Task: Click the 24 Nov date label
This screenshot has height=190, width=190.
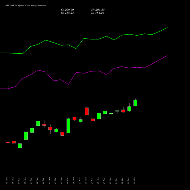Action: click(x=85, y=180)
